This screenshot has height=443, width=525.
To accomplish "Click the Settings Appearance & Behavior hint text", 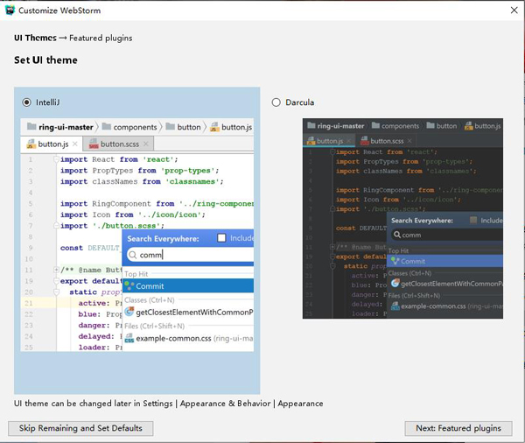I will 168,404.
